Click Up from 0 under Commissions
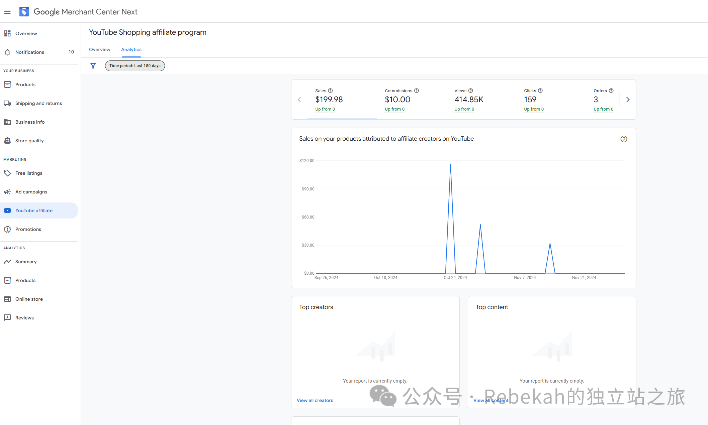 [394, 109]
